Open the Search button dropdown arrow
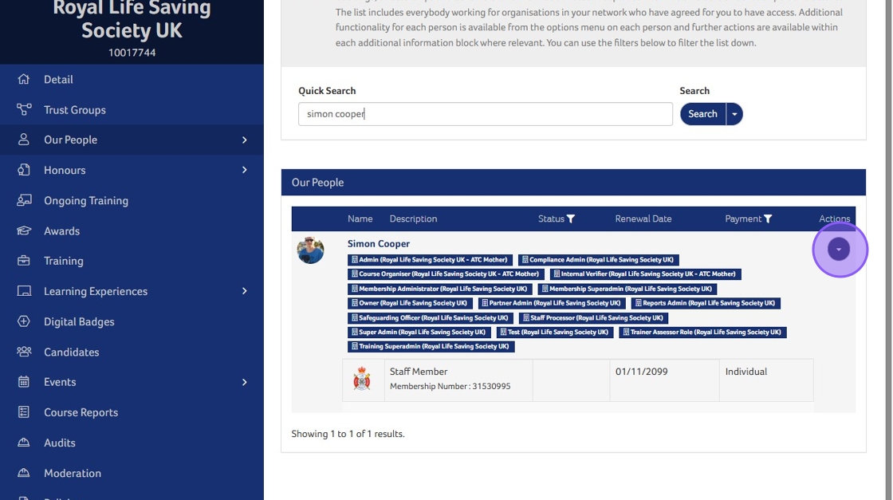 (x=734, y=114)
